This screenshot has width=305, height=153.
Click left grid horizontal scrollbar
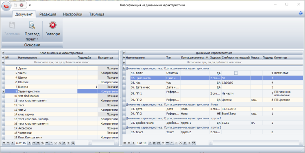[103, 143]
